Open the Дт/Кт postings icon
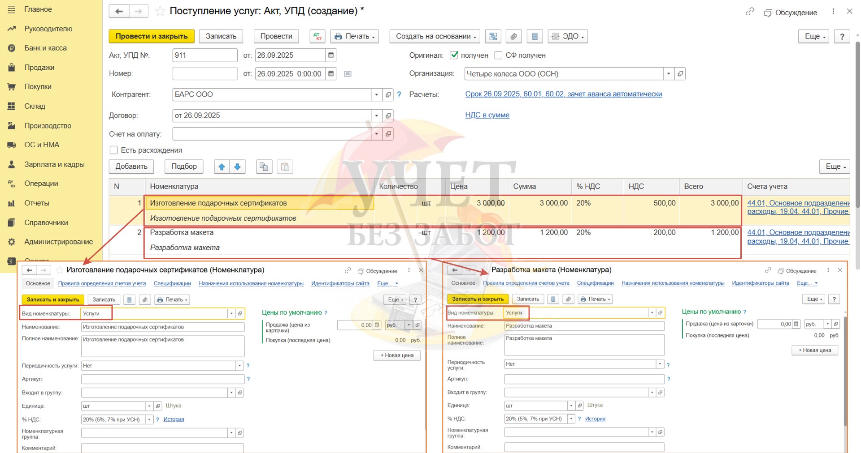Screen dimensions: 861x453 point(317,36)
